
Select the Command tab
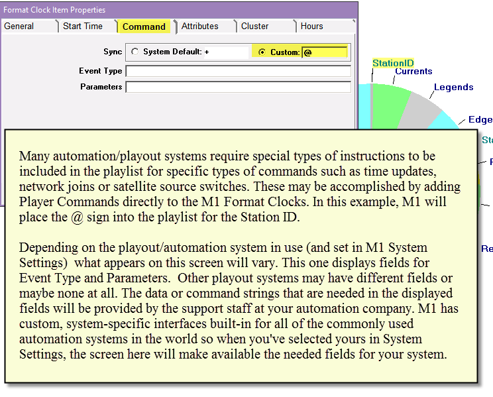144,27
